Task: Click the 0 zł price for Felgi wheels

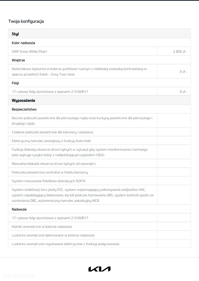Action: click(x=183, y=92)
